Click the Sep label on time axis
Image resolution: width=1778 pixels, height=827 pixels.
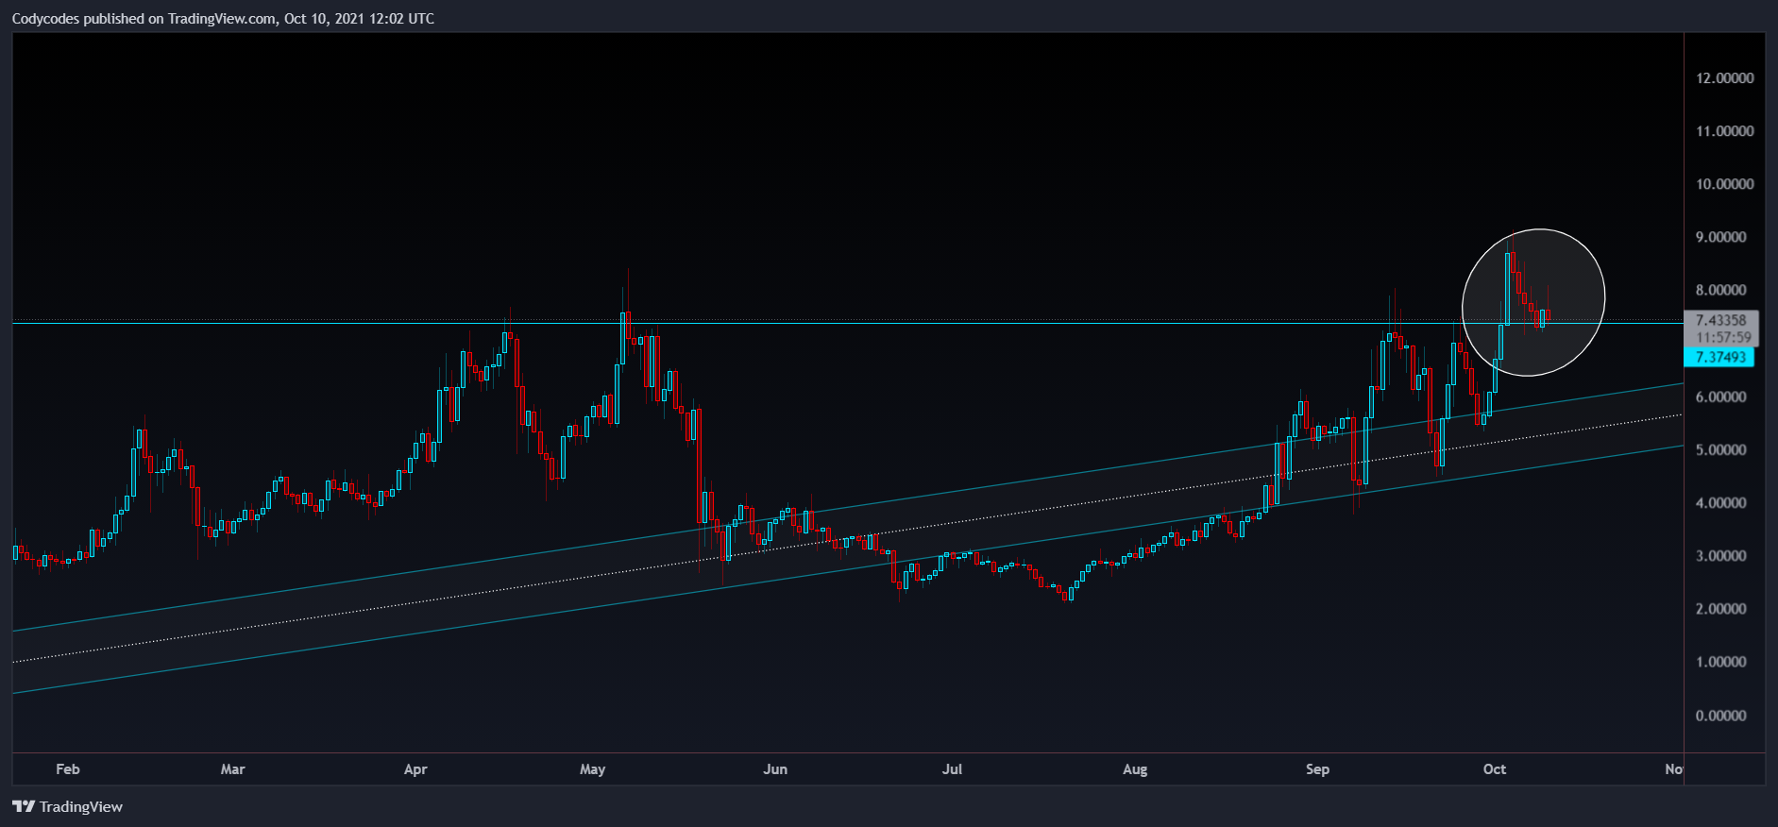point(1317,768)
